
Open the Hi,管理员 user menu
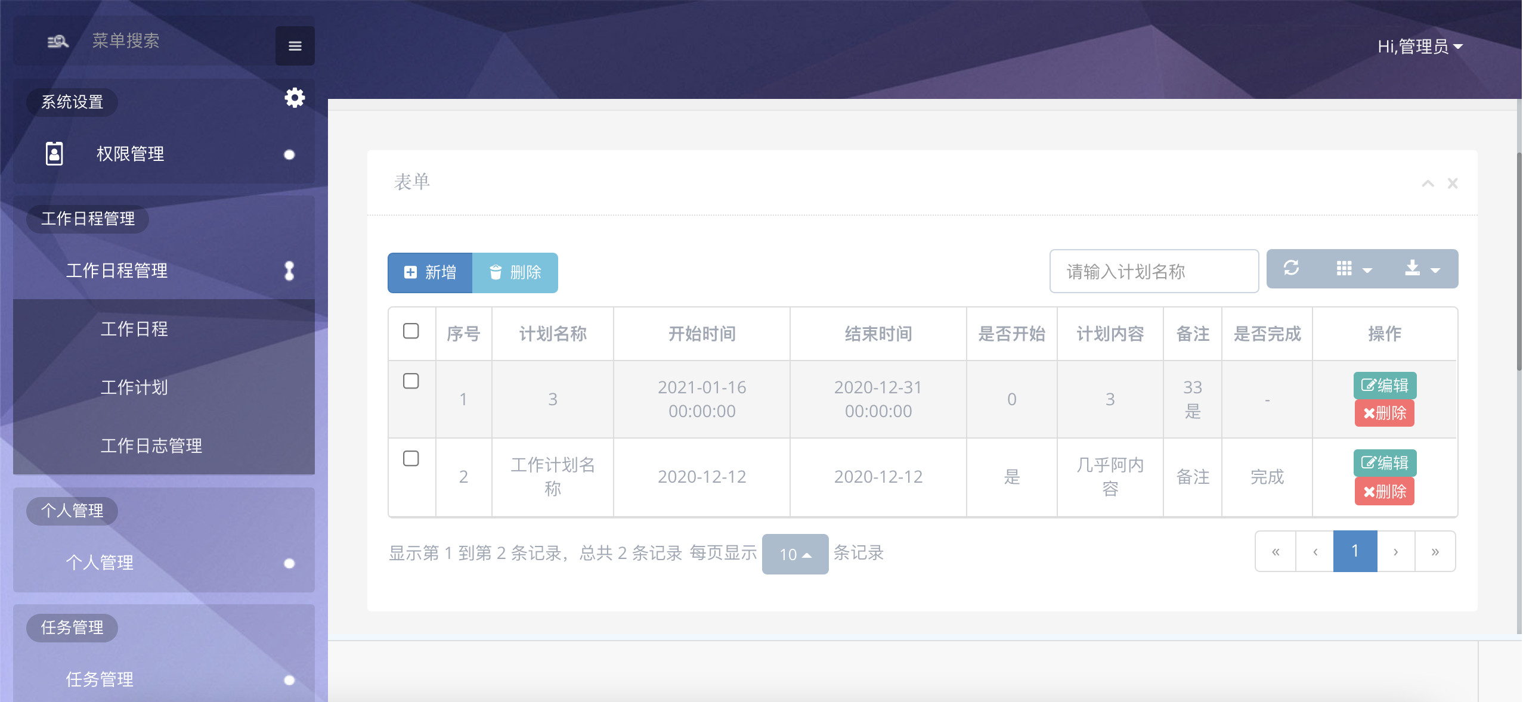tap(1419, 46)
